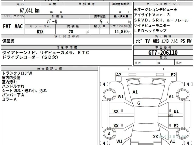Select the シート切れ・破れ小、汚れ note
Image resolution: width=194 pixels, height=145 pixels.
pyautogui.click(x=25, y=91)
